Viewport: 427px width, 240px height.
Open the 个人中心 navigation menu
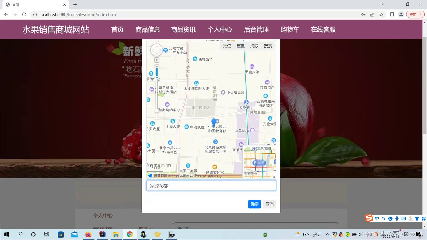[x=220, y=29]
